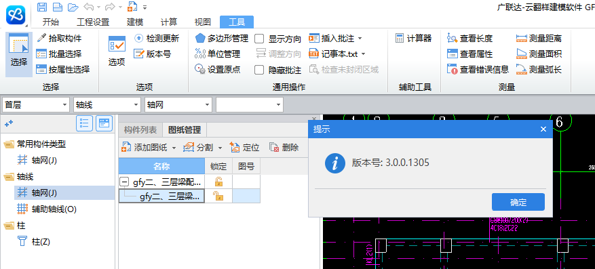This screenshot has height=269, width=595.
Task: Select 轴网(J) under 常用构件类型
Action: (37, 161)
